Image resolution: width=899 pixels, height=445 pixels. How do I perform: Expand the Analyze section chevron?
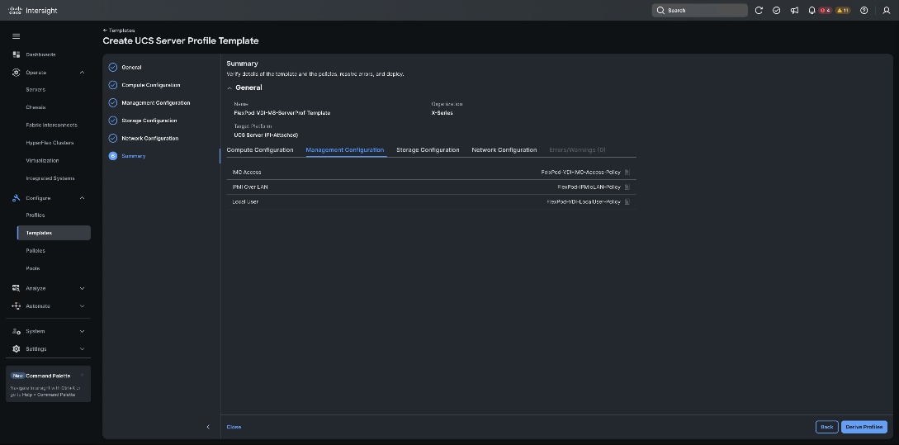point(82,288)
